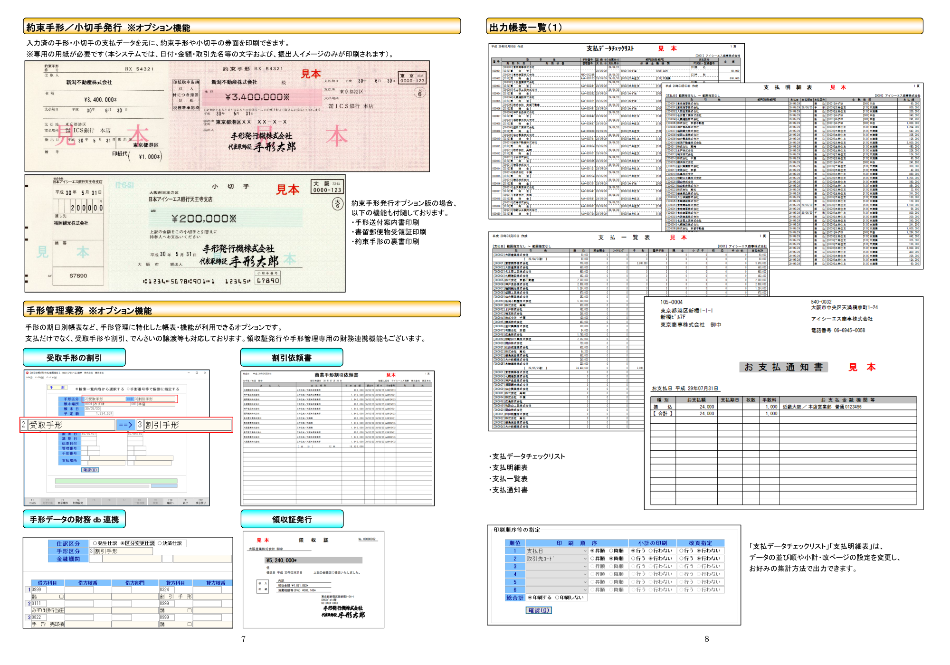The image size is (950, 665).
Task: Click the 手形 tab in the discount window
Action: [x=58, y=388]
